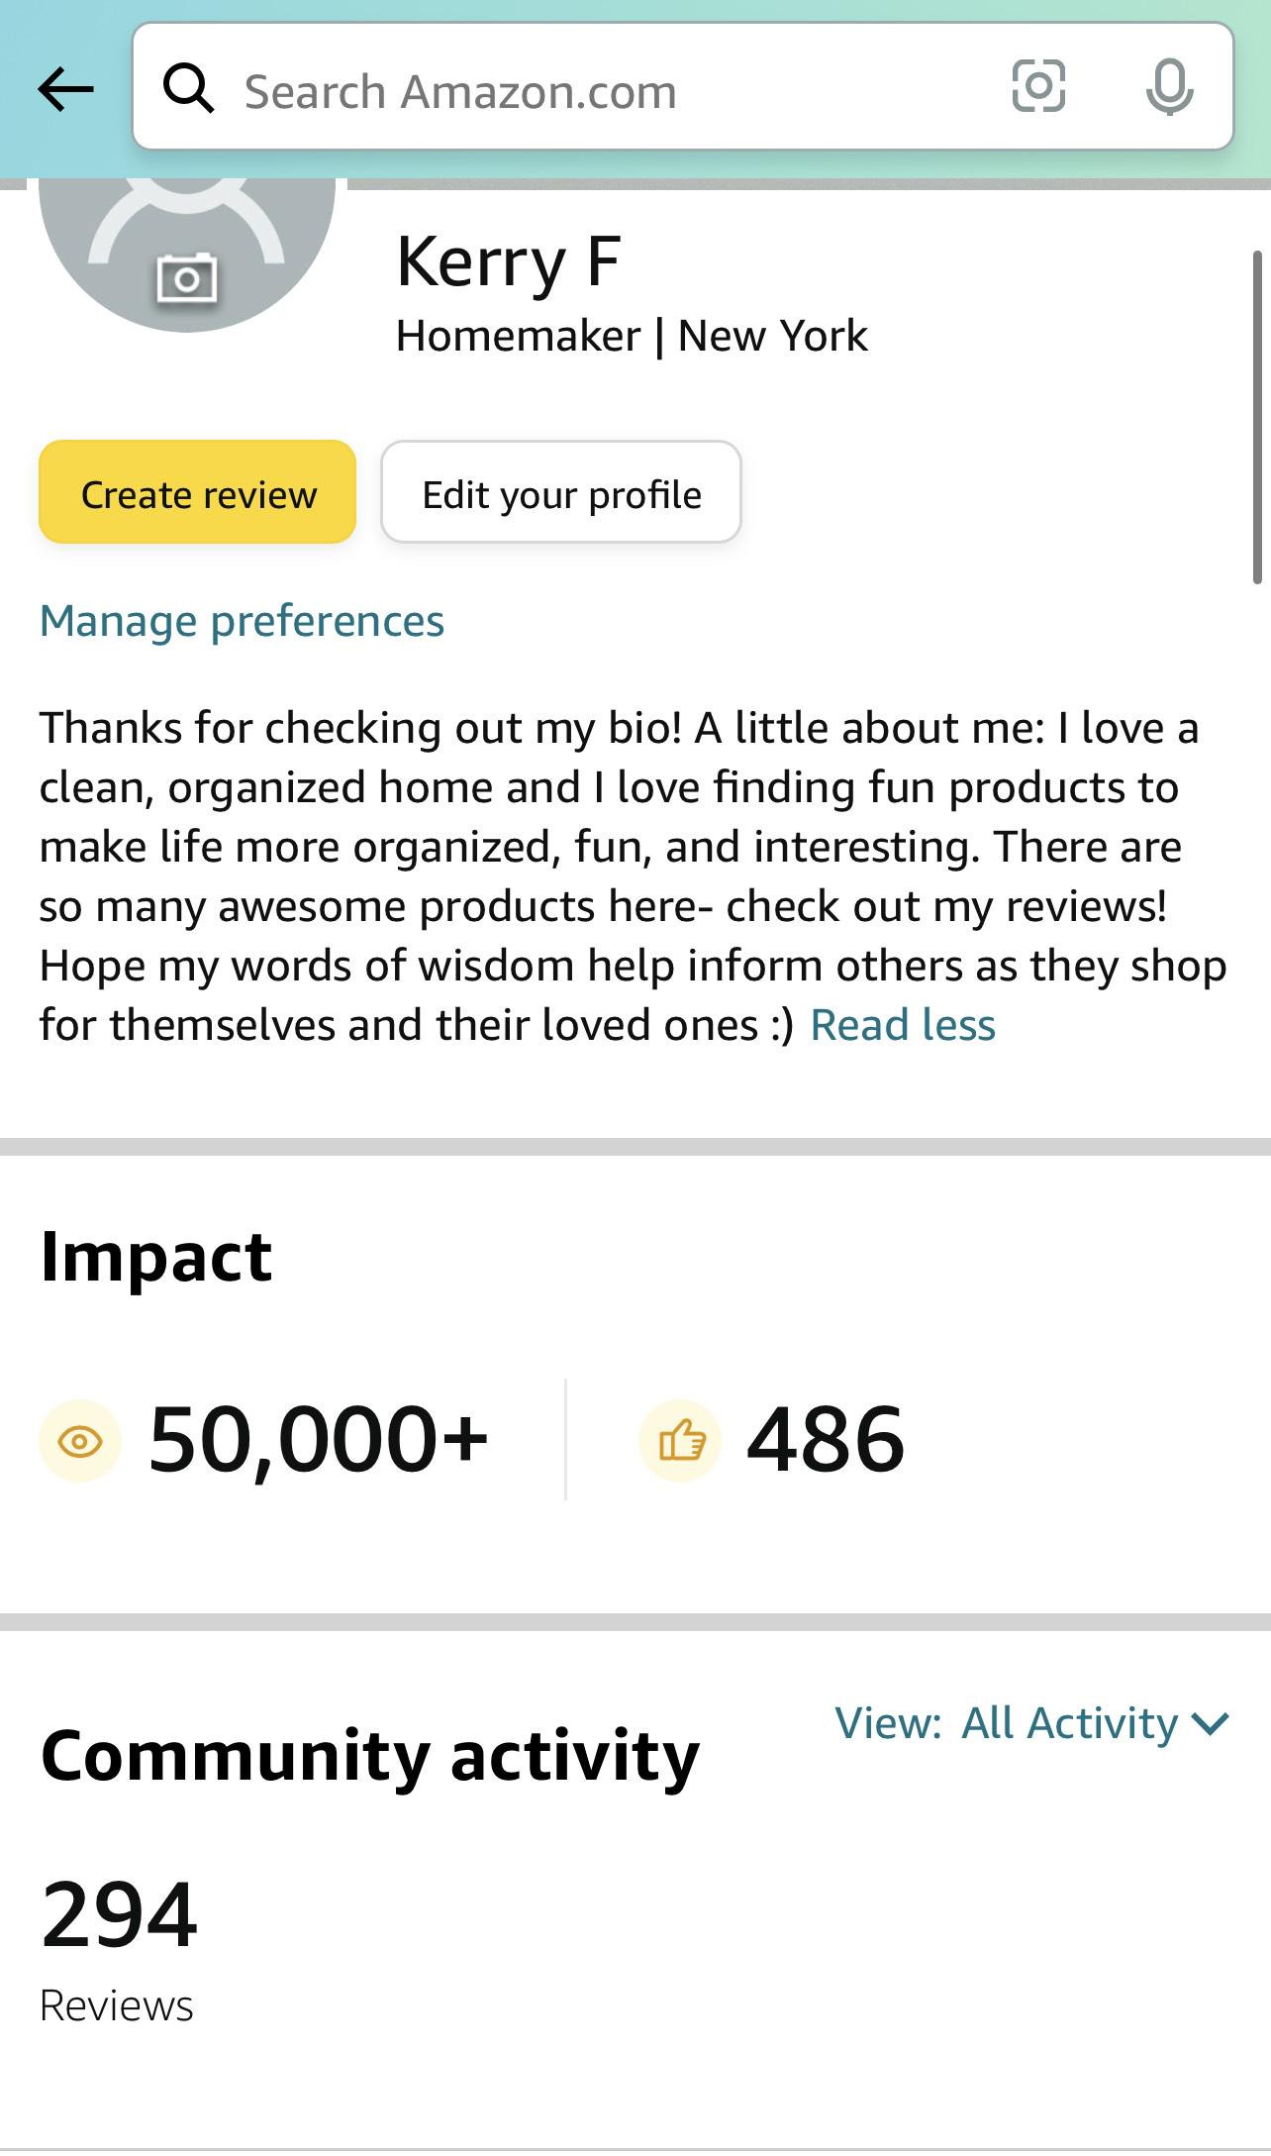1271x2156 pixels.
Task: Start voice search with microphone
Action: coord(1169,88)
